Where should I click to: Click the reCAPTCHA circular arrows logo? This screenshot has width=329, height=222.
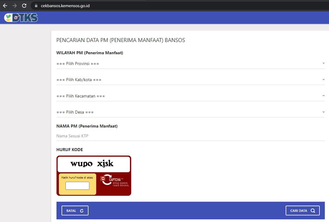[106, 179]
